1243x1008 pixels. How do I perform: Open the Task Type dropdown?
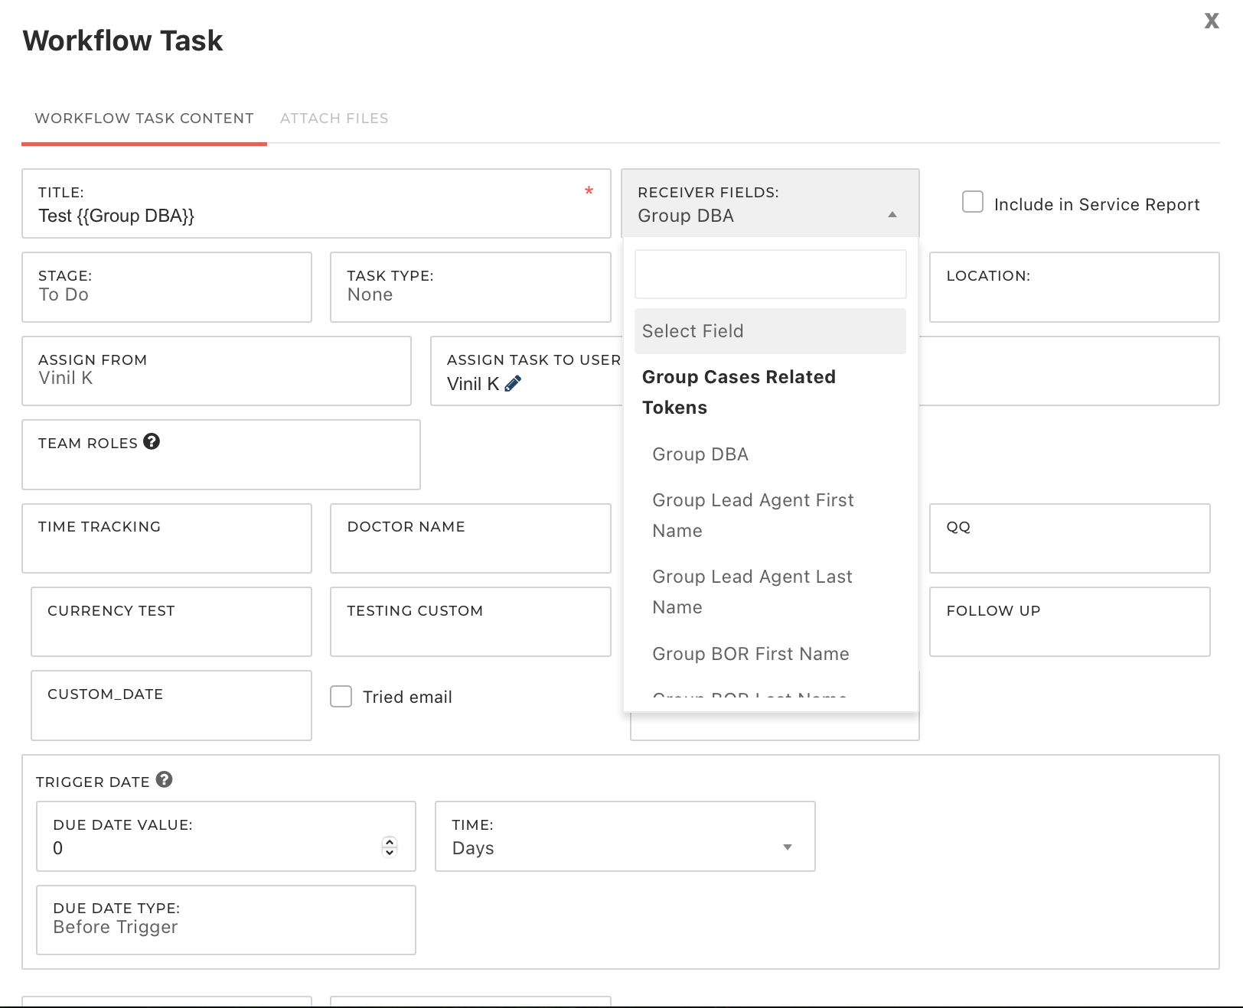click(x=471, y=287)
